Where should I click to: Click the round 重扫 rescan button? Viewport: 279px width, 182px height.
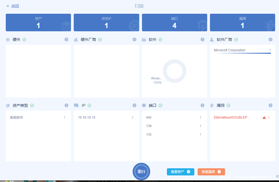(141, 172)
